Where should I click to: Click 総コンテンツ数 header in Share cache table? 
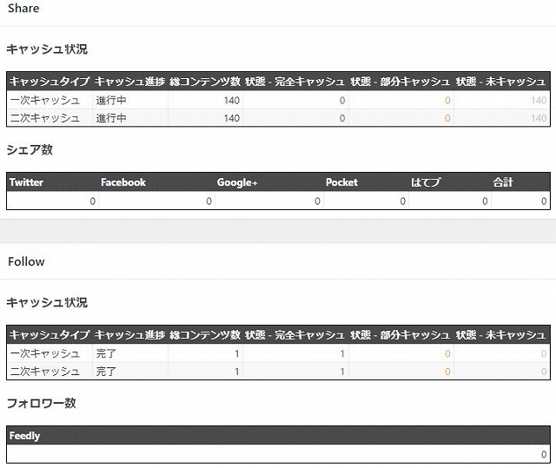tap(205, 82)
